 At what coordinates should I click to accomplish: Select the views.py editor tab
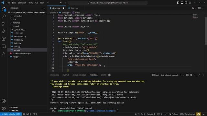56,8
